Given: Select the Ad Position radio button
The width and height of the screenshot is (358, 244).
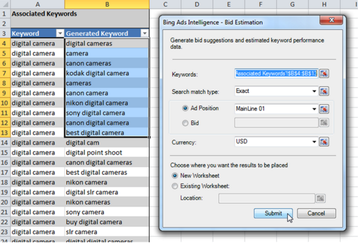Looking at the screenshot, I should pos(185,108).
